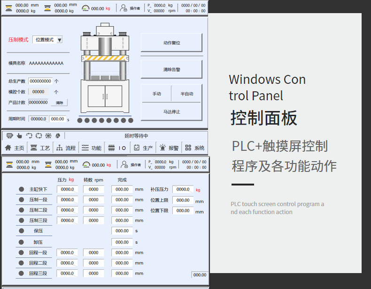Toggle the 压制一段 step indicator dot
371x289 pixels.
click(x=21, y=200)
